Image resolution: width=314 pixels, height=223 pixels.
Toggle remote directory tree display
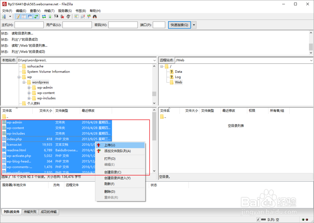coord(30,17)
